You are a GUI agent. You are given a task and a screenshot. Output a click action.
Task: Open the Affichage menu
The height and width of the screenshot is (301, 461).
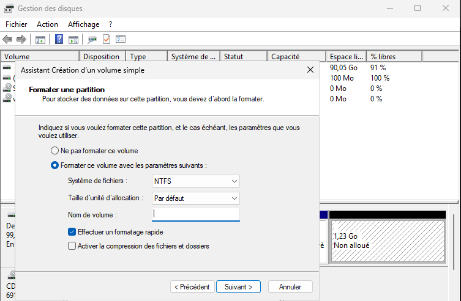point(83,24)
